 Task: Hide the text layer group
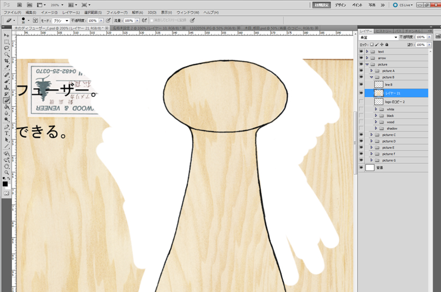361,52
